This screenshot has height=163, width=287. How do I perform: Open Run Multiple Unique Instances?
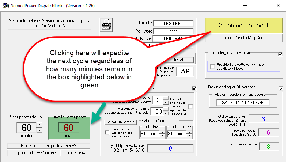49,146
